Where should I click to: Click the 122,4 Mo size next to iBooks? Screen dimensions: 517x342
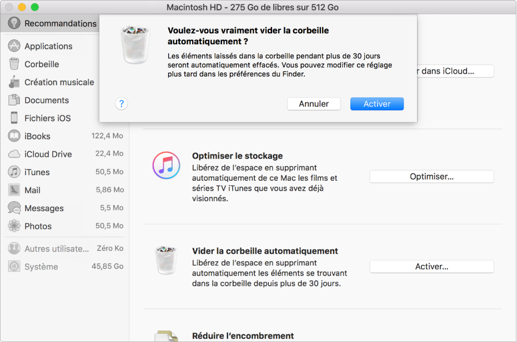107,136
